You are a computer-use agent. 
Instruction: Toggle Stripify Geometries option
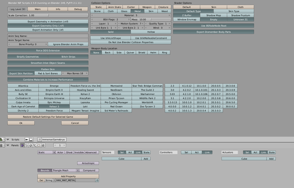click(x=28, y=57)
